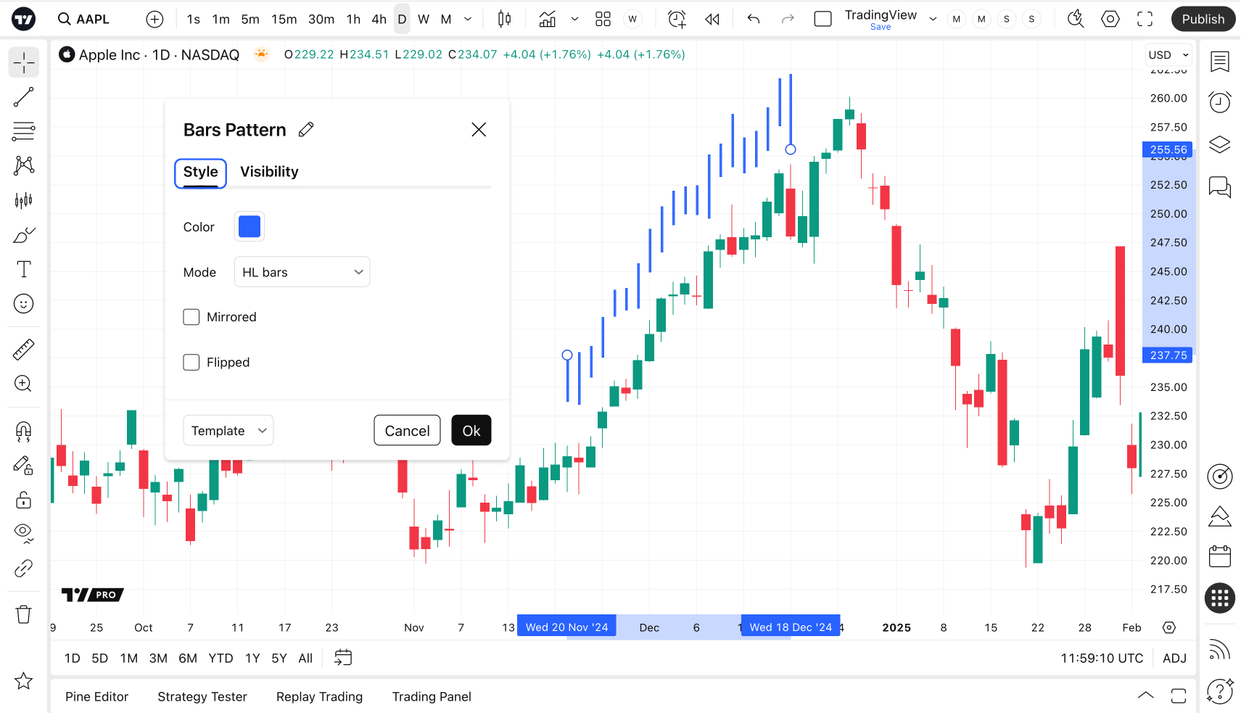
Task: Open the help center icon
Action: click(x=1220, y=691)
